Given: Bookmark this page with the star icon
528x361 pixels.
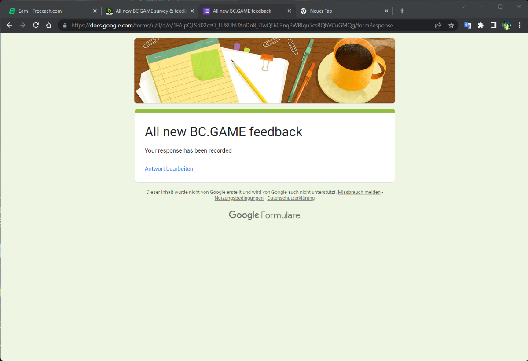Looking at the screenshot, I should (x=451, y=26).
